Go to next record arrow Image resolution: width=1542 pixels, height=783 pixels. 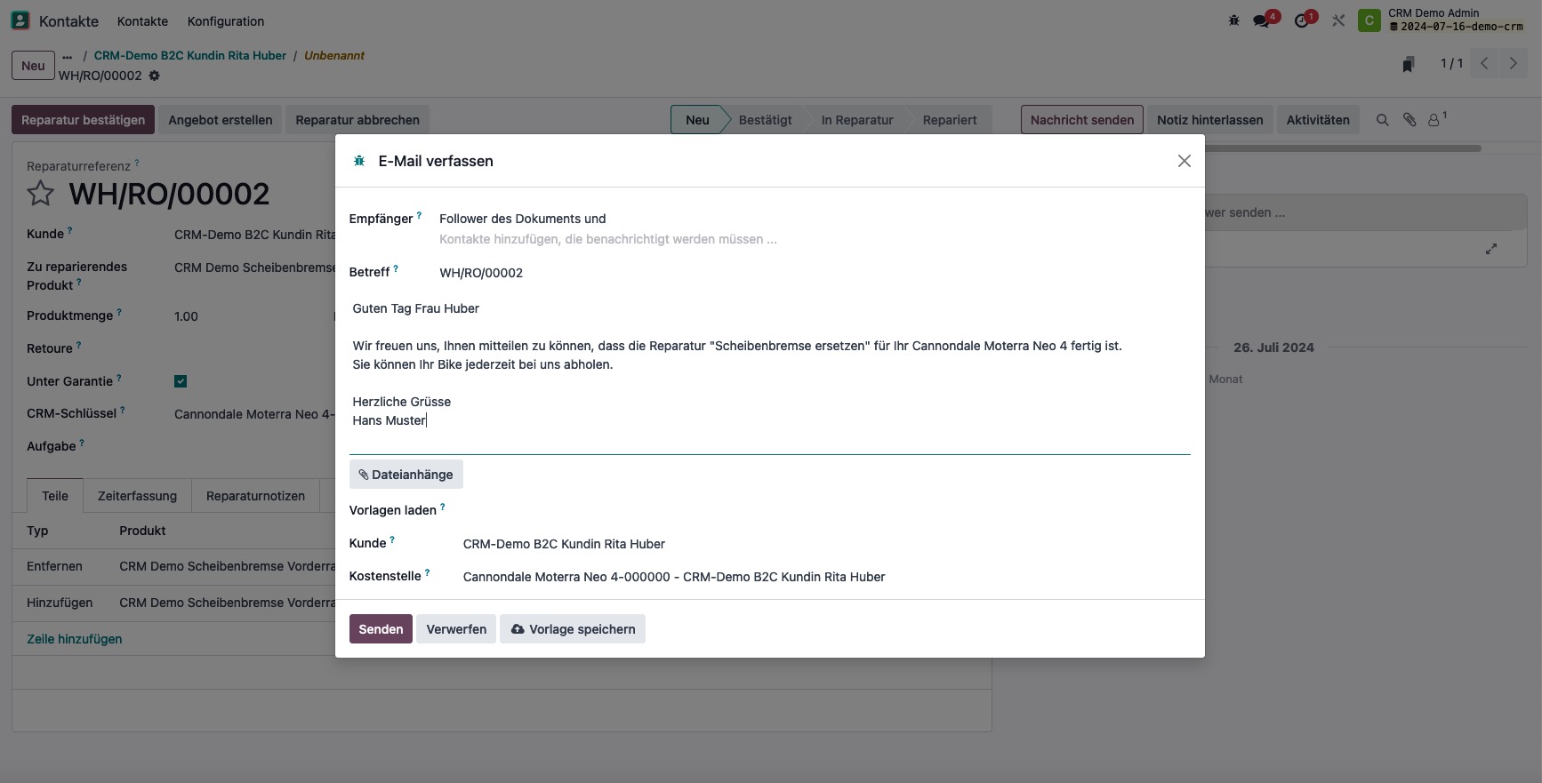click(1513, 63)
